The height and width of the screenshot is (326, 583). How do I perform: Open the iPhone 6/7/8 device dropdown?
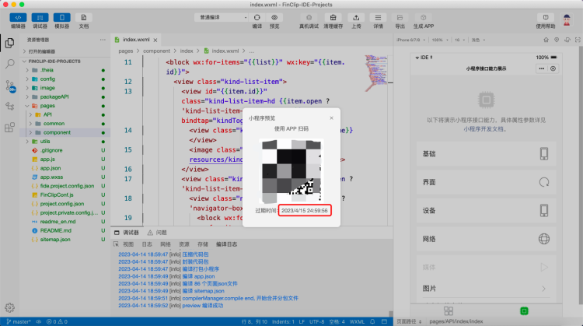411,40
